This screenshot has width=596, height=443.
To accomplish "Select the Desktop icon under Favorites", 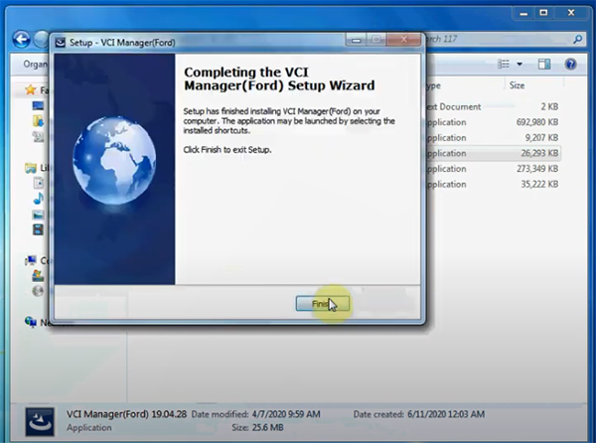I will click(38, 105).
